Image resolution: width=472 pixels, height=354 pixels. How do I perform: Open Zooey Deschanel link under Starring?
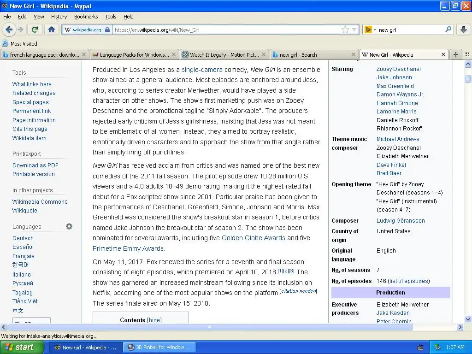(x=398, y=69)
